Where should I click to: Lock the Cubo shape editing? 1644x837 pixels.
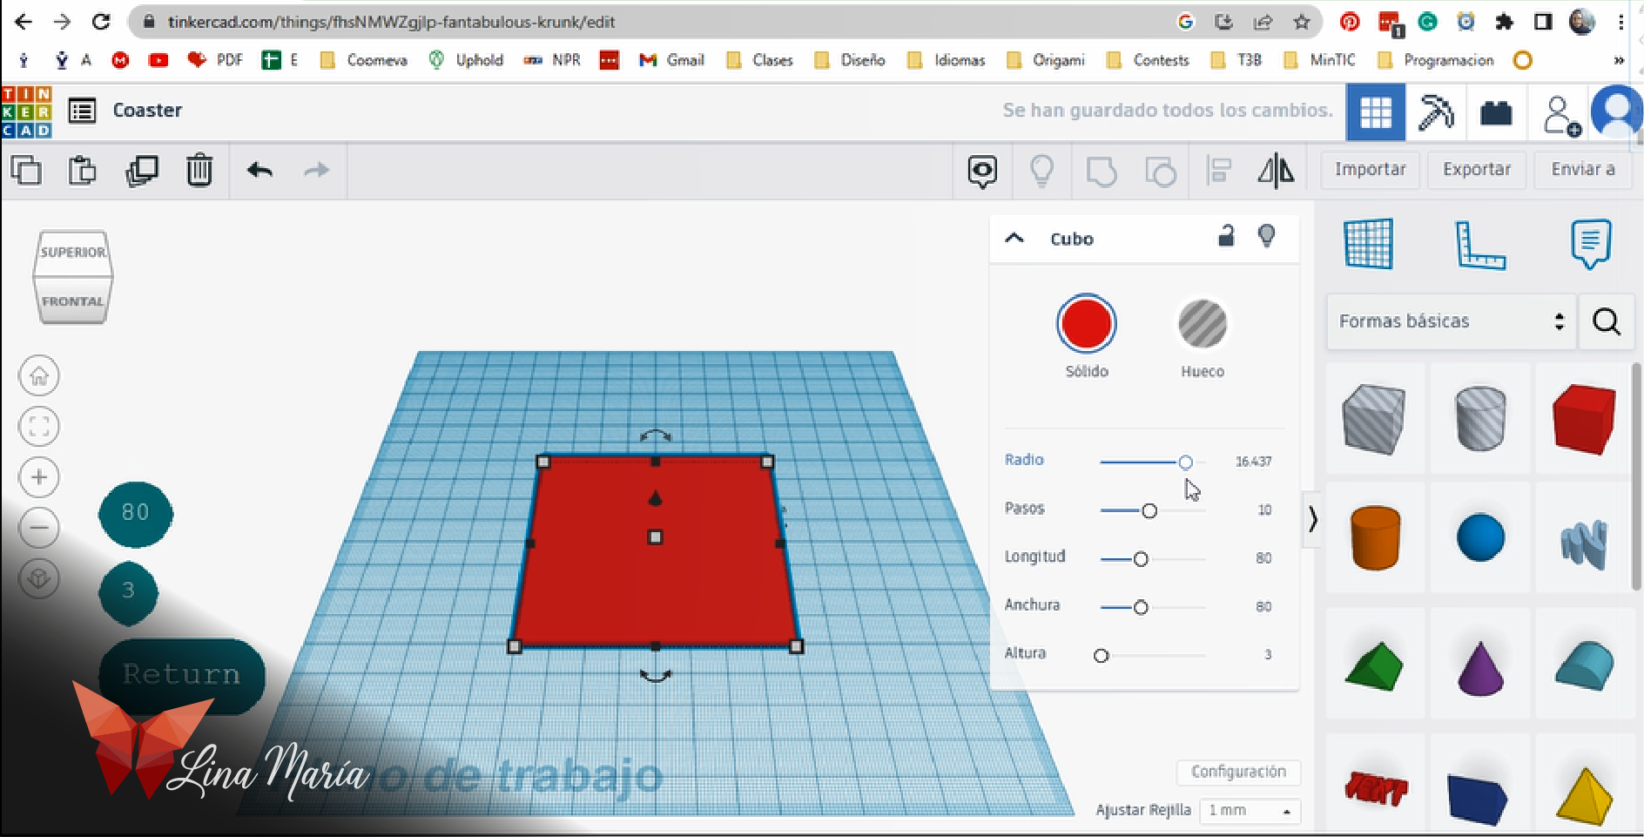pyautogui.click(x=1226, y=236)
